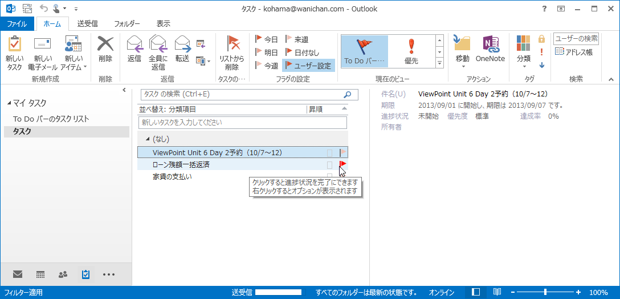This screenshot has width=620, height=299.
Task: Tick checkbox for ViewPoint Unit 6 task
Action: pyautogui.click(x=329, y=152)
